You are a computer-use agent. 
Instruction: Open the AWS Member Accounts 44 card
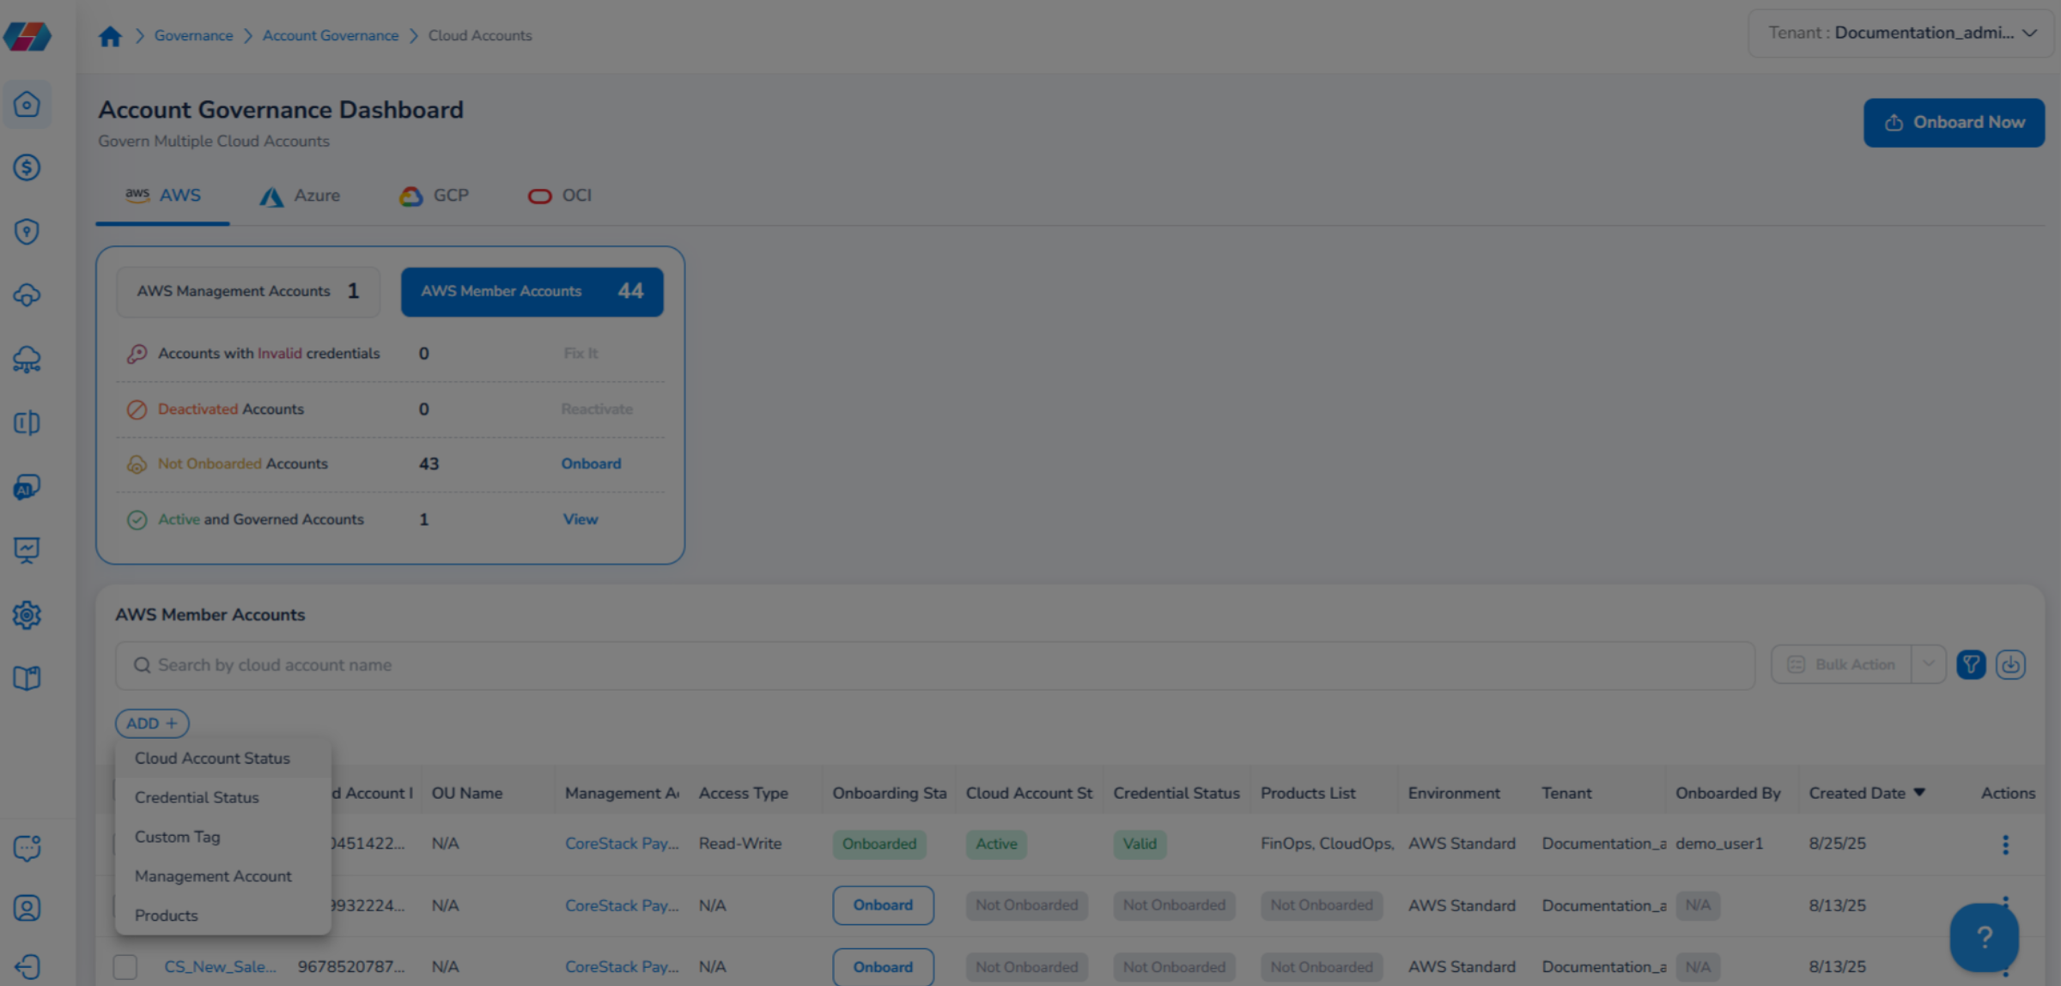click(x=532, y=291)
